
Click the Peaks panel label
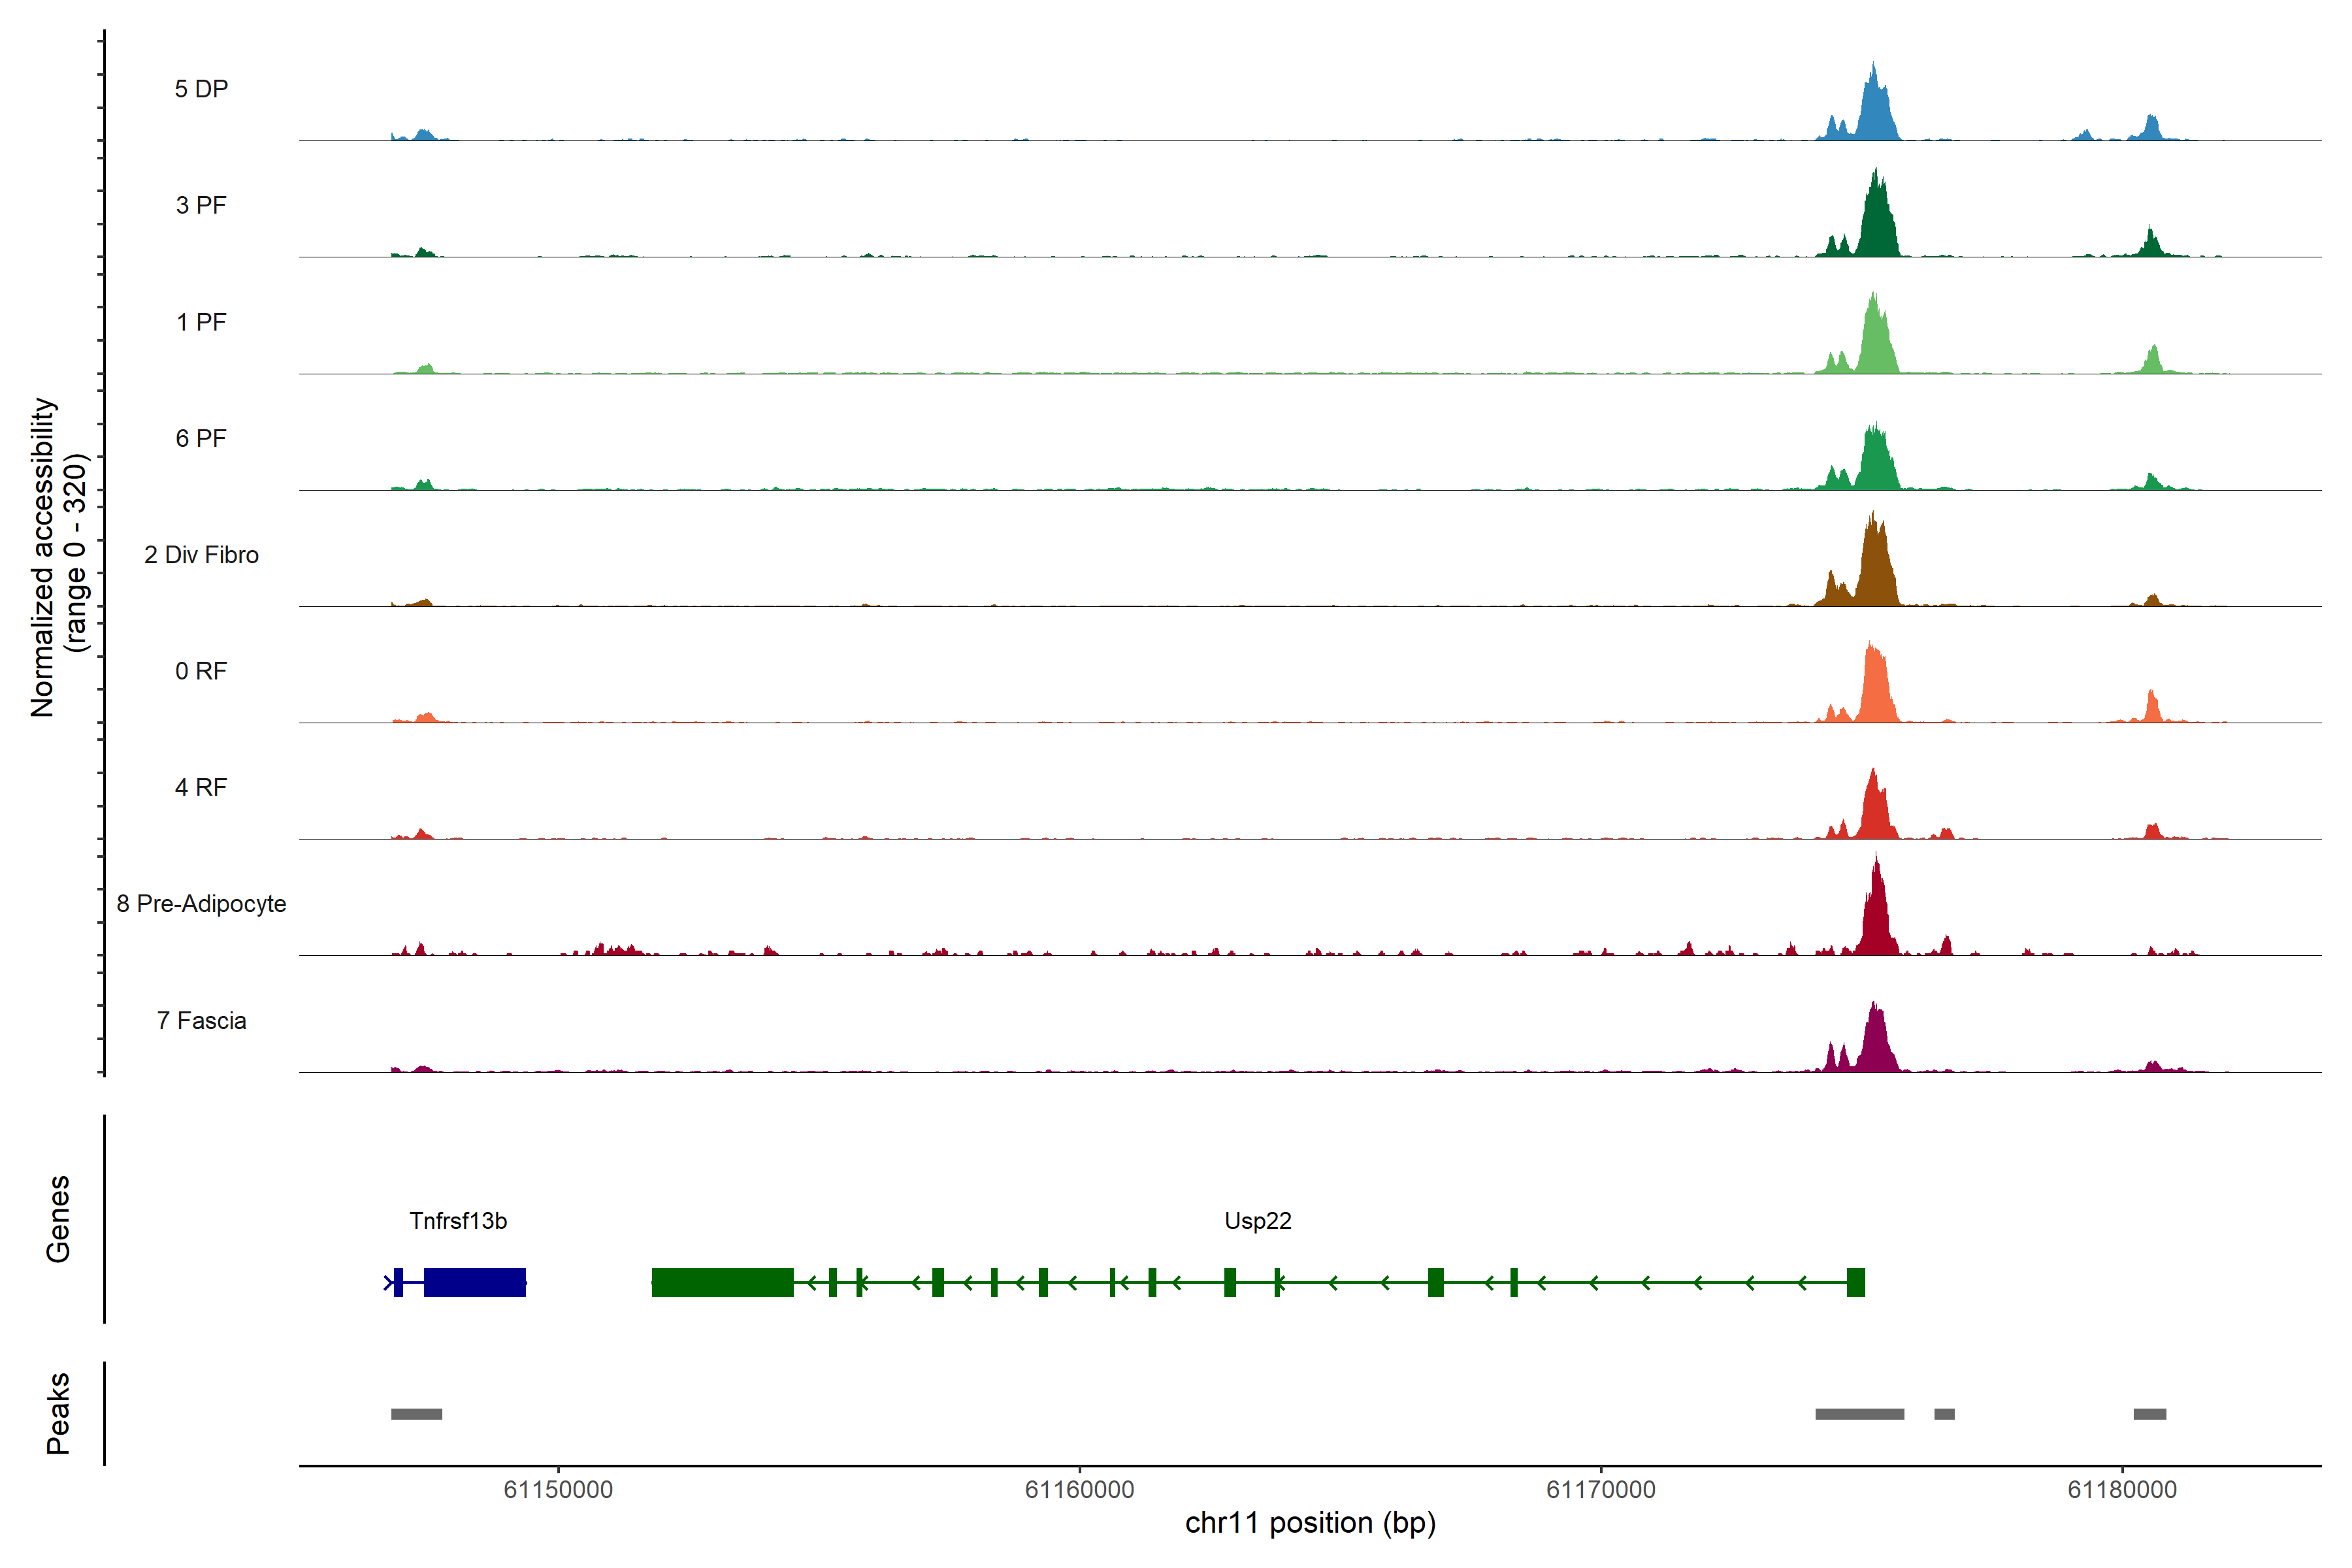tap(58, 1413)
